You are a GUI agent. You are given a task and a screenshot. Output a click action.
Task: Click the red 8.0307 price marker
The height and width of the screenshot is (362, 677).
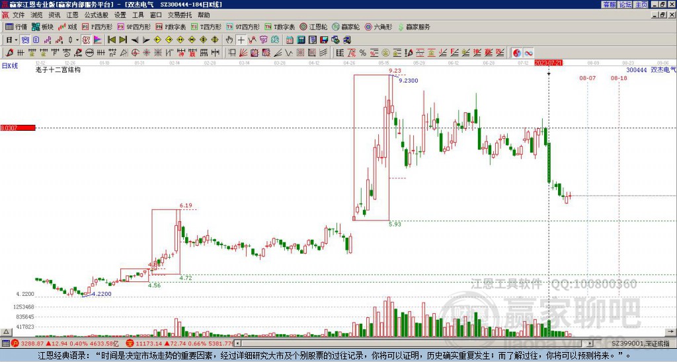point(18,127)
